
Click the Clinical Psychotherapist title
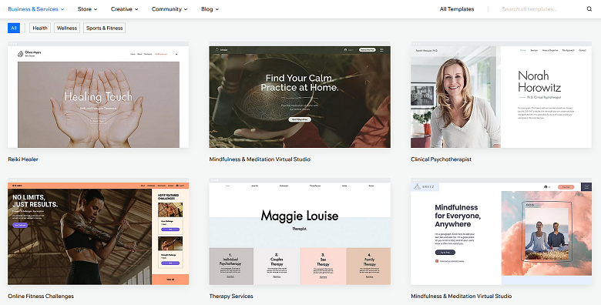coord(442,159)
